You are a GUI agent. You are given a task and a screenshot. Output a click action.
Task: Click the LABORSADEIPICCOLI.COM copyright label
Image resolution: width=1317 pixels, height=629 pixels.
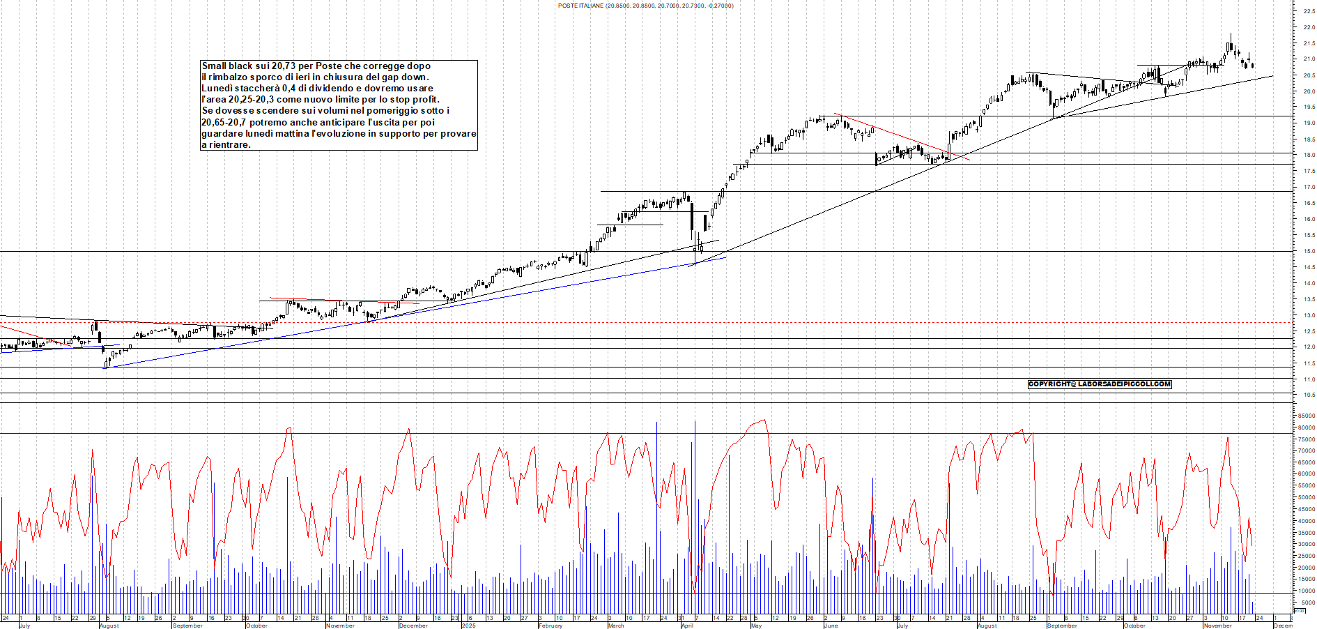[1099, 384]
